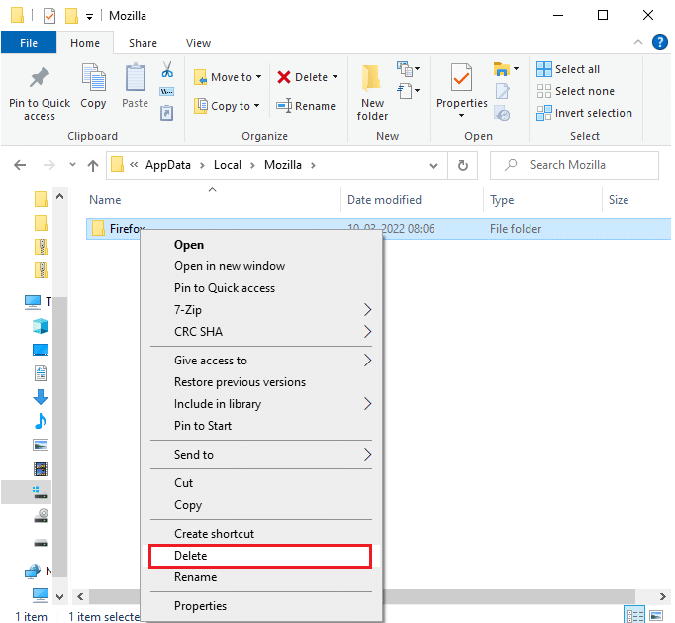Click the Videos film icon in navigation pane

[41, 468]
